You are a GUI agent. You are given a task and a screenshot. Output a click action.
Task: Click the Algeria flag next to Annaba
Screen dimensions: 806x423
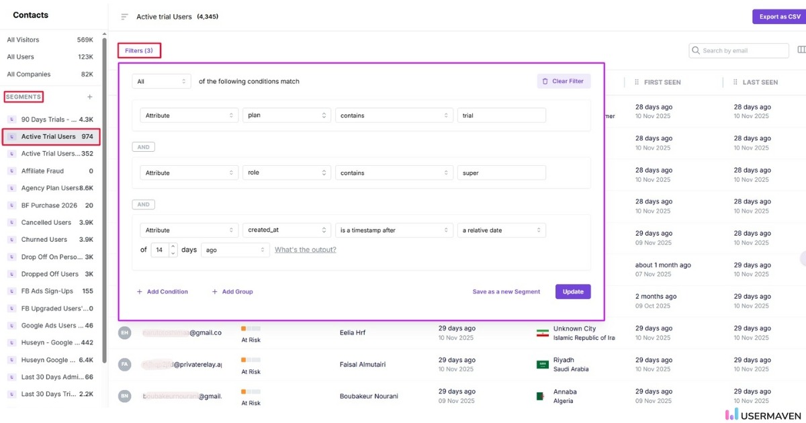[x=542, y=395]
